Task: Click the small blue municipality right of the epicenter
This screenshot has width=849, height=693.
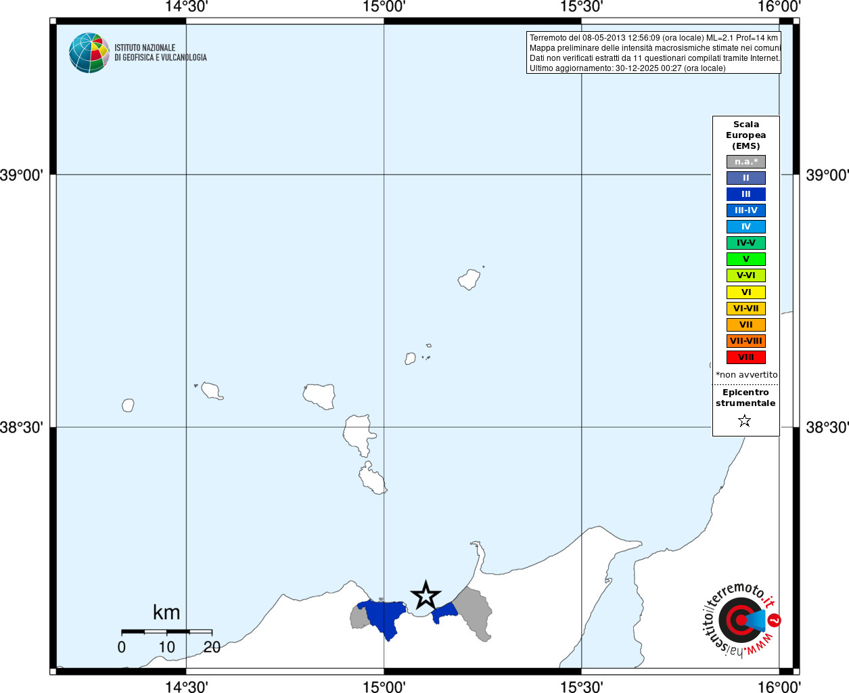Action: coord(444,614)
